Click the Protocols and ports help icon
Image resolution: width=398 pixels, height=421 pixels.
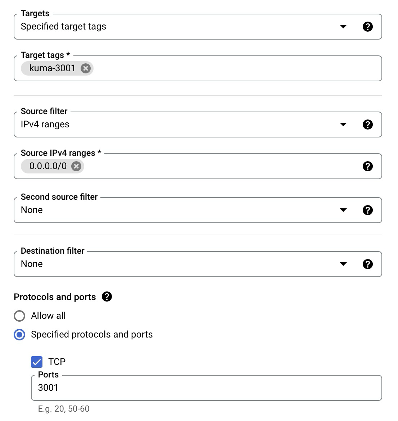click(107, 296)
